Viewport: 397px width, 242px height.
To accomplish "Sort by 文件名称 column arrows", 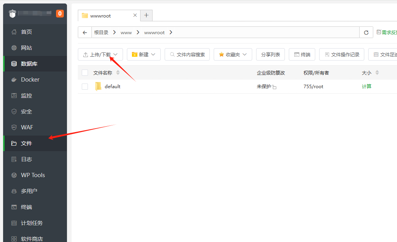I will [x=118, y=73].
